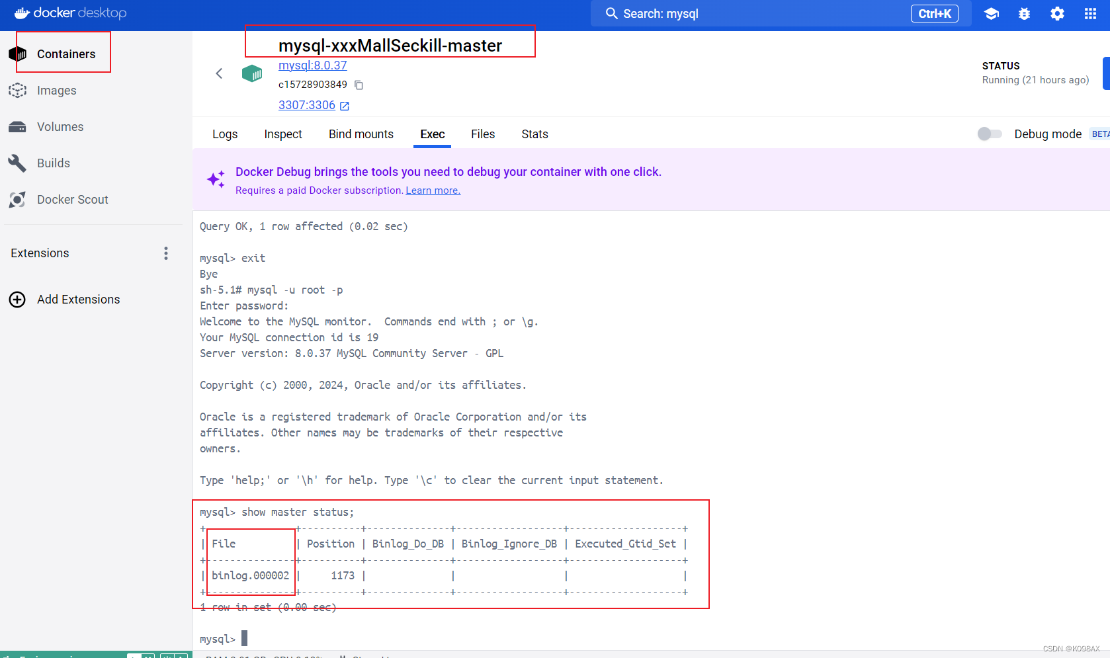
Task: Click the search magnifier icon
Action: pos(612,14)
